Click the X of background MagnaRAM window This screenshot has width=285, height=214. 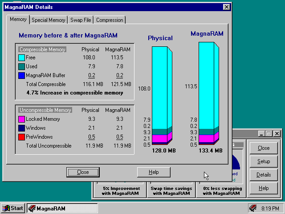(277, 134)
